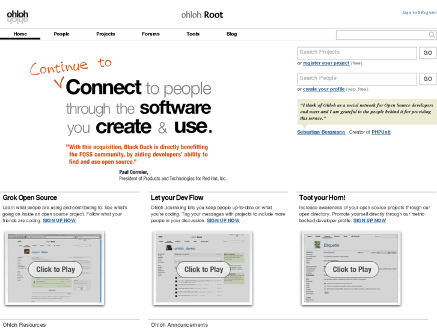Click GO next to Search Projects
Image resolution: width=437 pixels, height=328 pixels.
(428, 53)
